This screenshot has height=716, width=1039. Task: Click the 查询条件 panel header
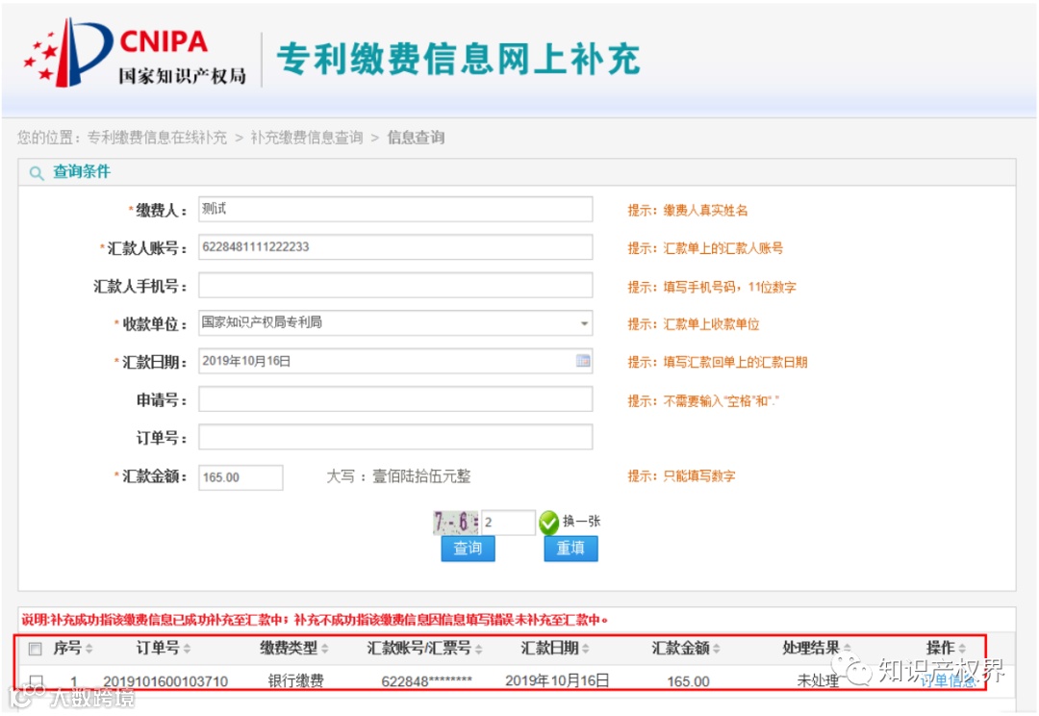pos(517,172)
